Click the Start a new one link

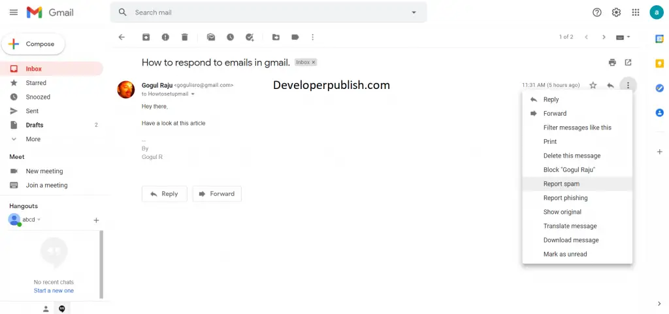click(54, 290)
